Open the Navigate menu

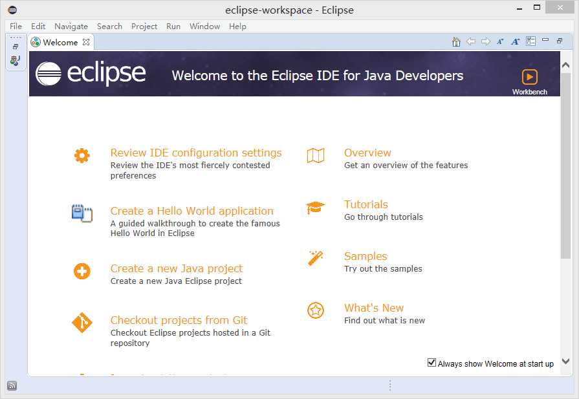(x=71, y=27)
